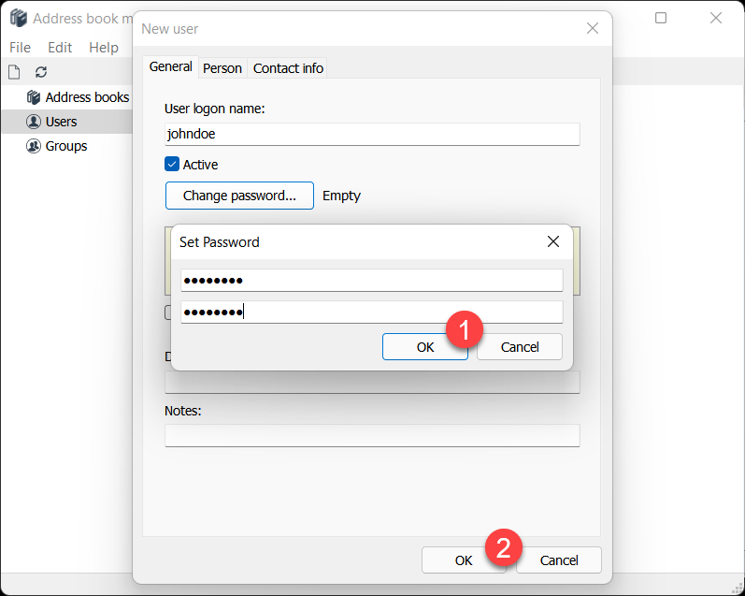Focus the second password confirmation field
The width and height of the screenshot is (745, 596).
372,313
